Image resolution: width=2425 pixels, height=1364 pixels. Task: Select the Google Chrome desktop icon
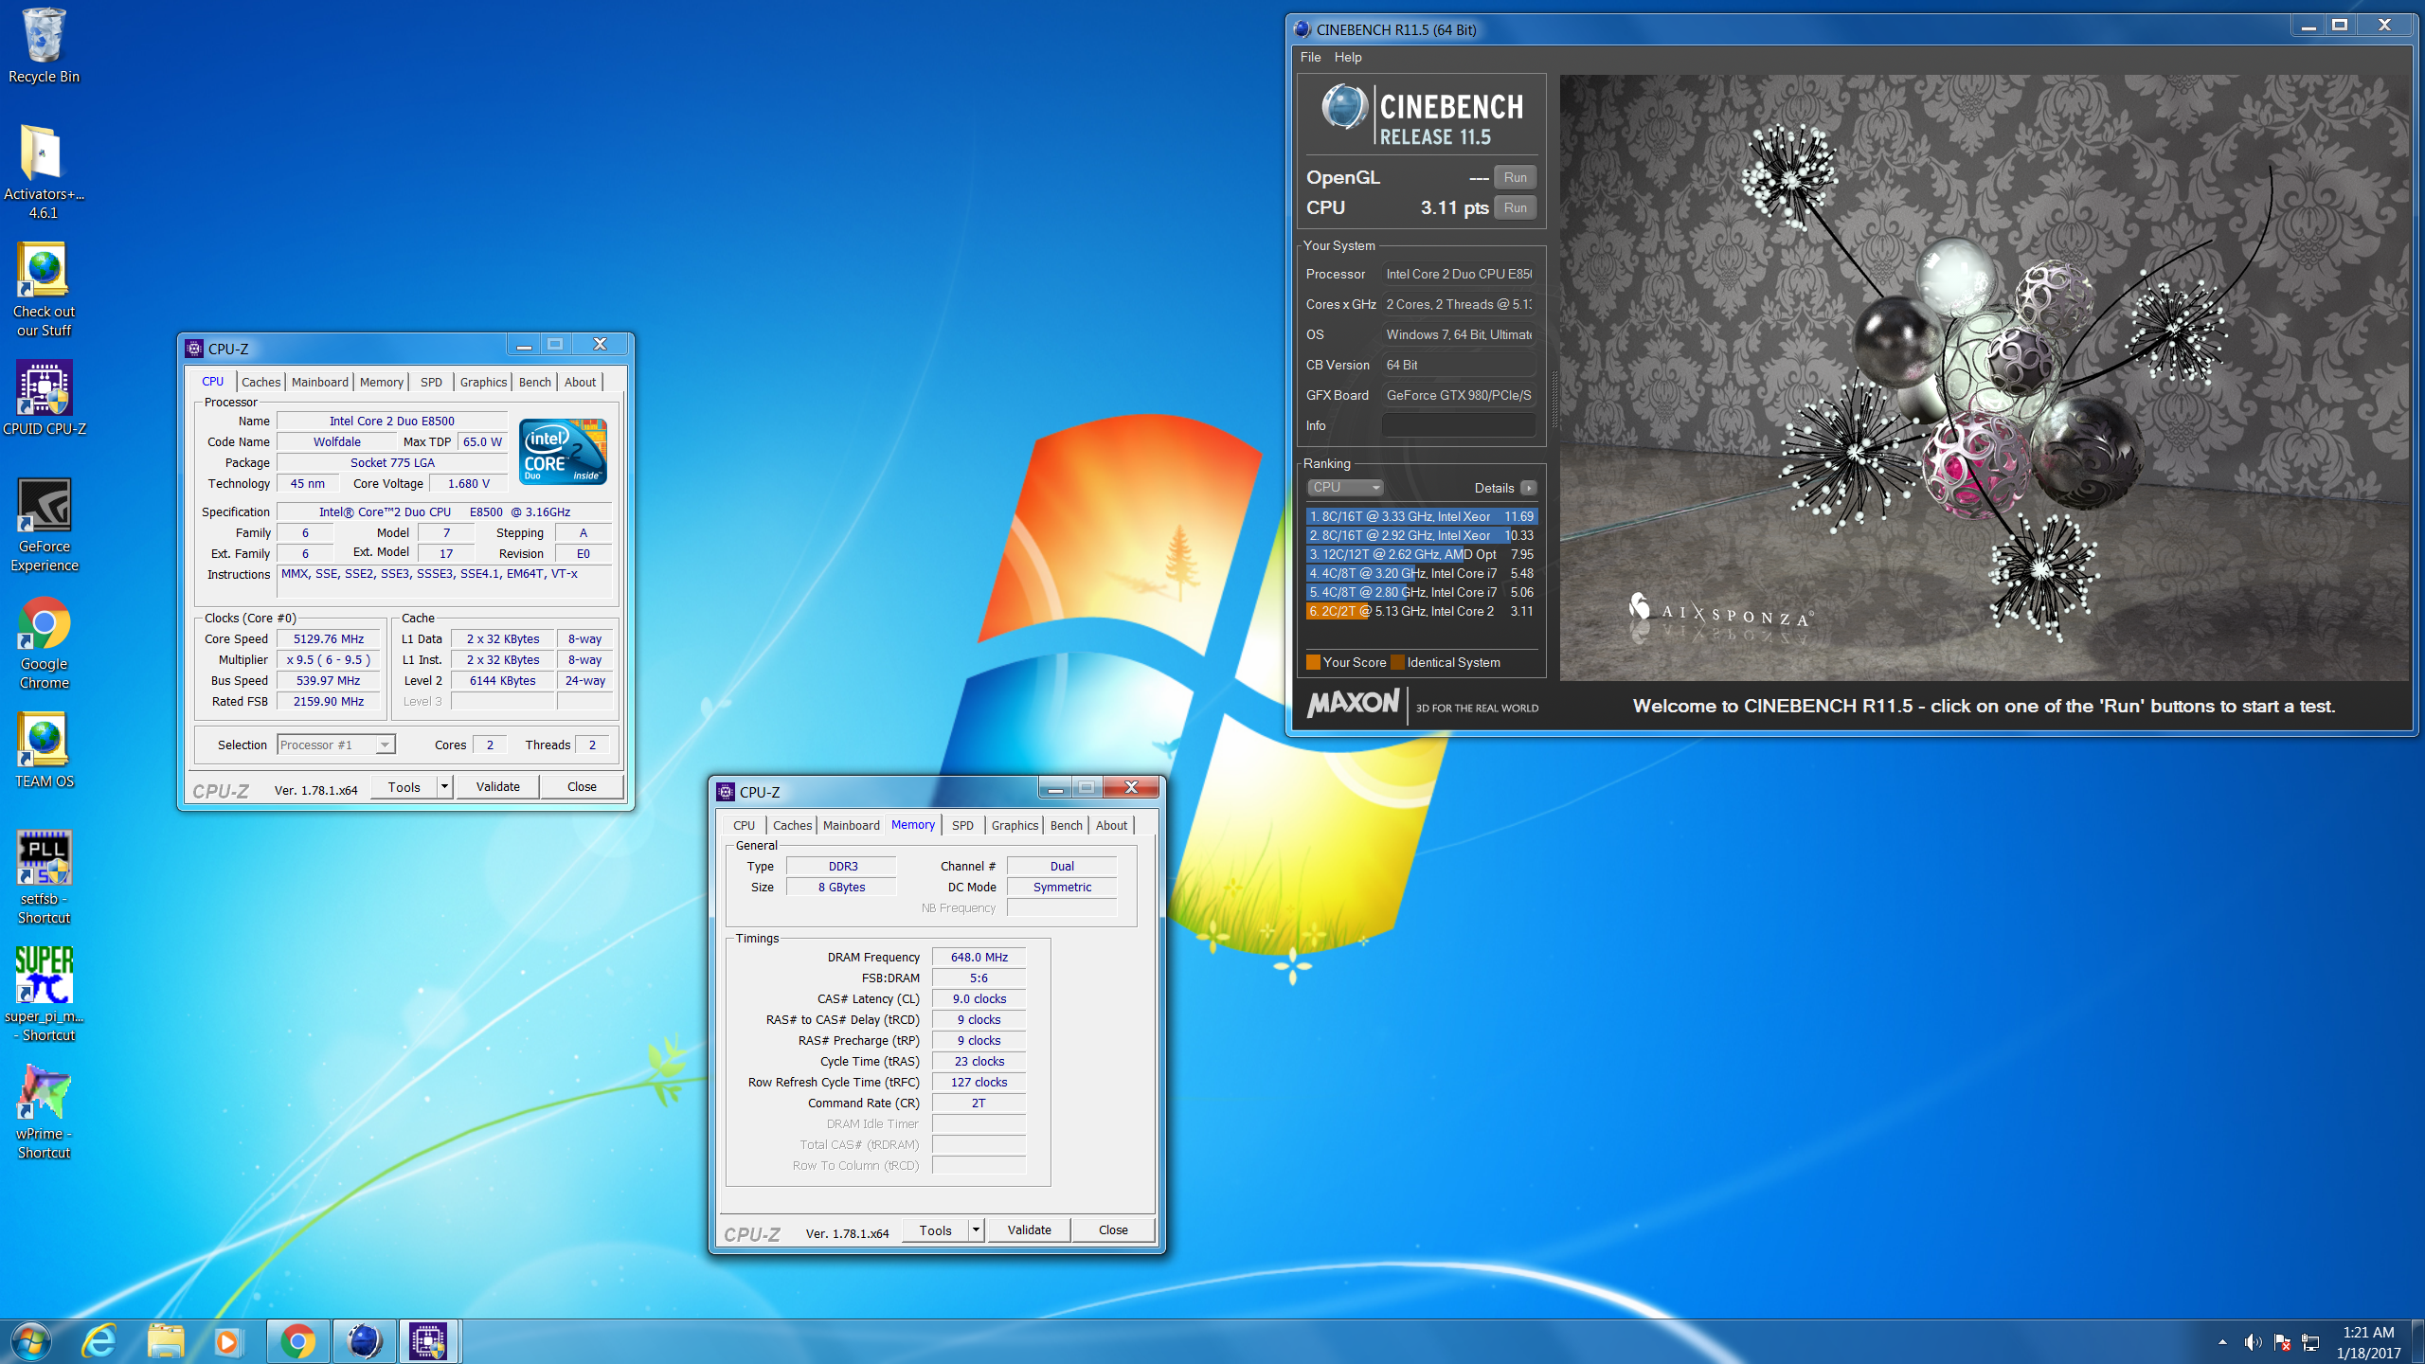pos(44,642)
